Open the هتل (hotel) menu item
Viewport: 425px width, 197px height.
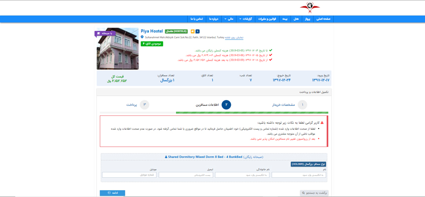pos(296,19)
